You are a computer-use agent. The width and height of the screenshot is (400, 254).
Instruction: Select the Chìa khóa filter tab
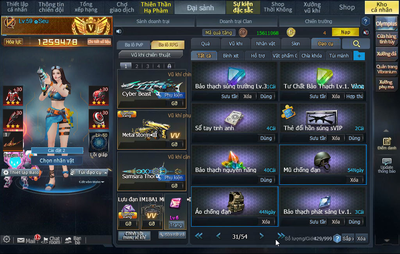[311, 55]
